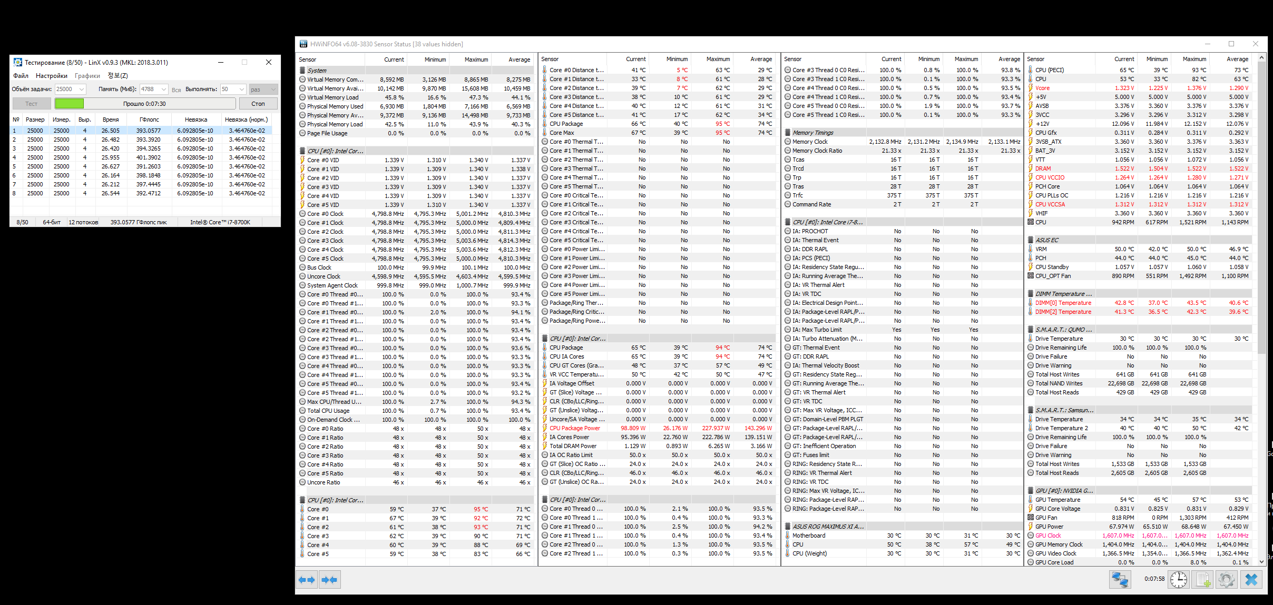Open the Настройки menu

tap(51, 76)
